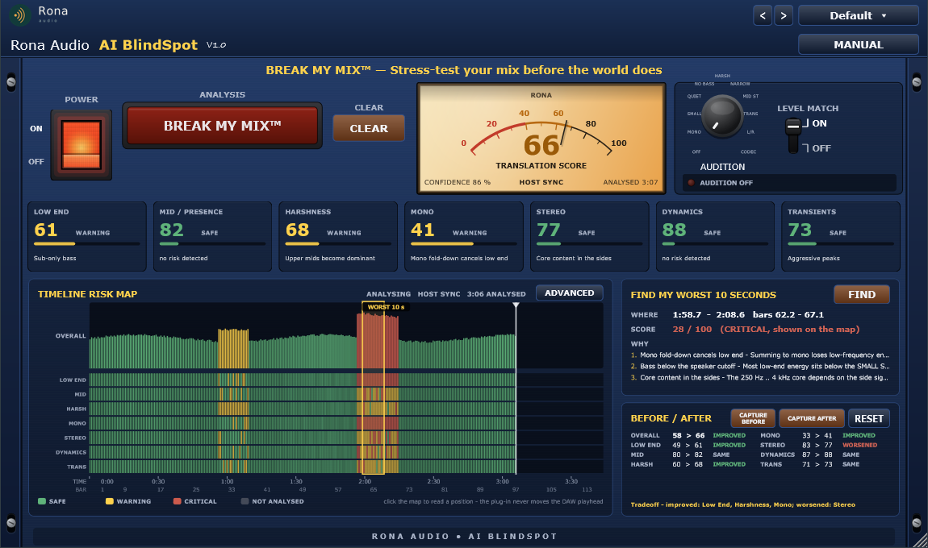Click the Tradeoff summary line
Image resolution: width=928 pixels, height=548 pixels.
pyautogui.click(x=742, y=504)
